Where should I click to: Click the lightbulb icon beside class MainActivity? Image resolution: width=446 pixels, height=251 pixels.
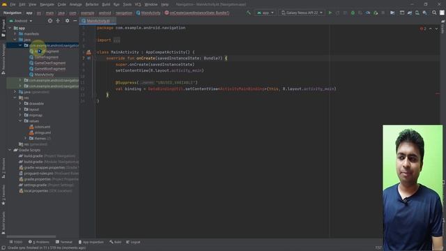89,52
